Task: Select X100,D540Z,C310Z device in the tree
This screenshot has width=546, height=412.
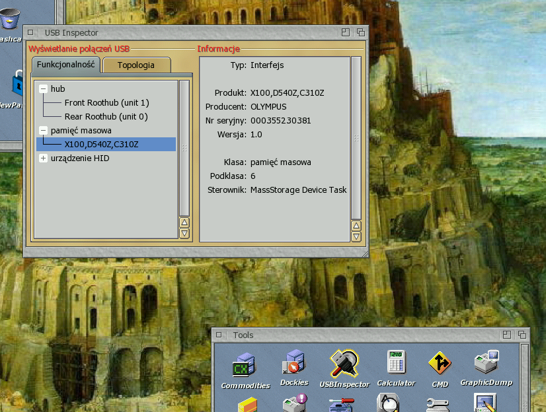Action: pyautogui.click(x=106, y=145)
